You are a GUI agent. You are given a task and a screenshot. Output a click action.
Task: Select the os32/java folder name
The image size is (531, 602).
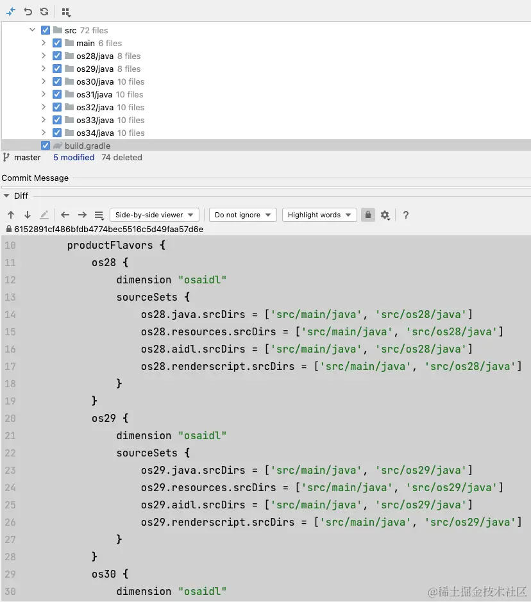(95, 108)
